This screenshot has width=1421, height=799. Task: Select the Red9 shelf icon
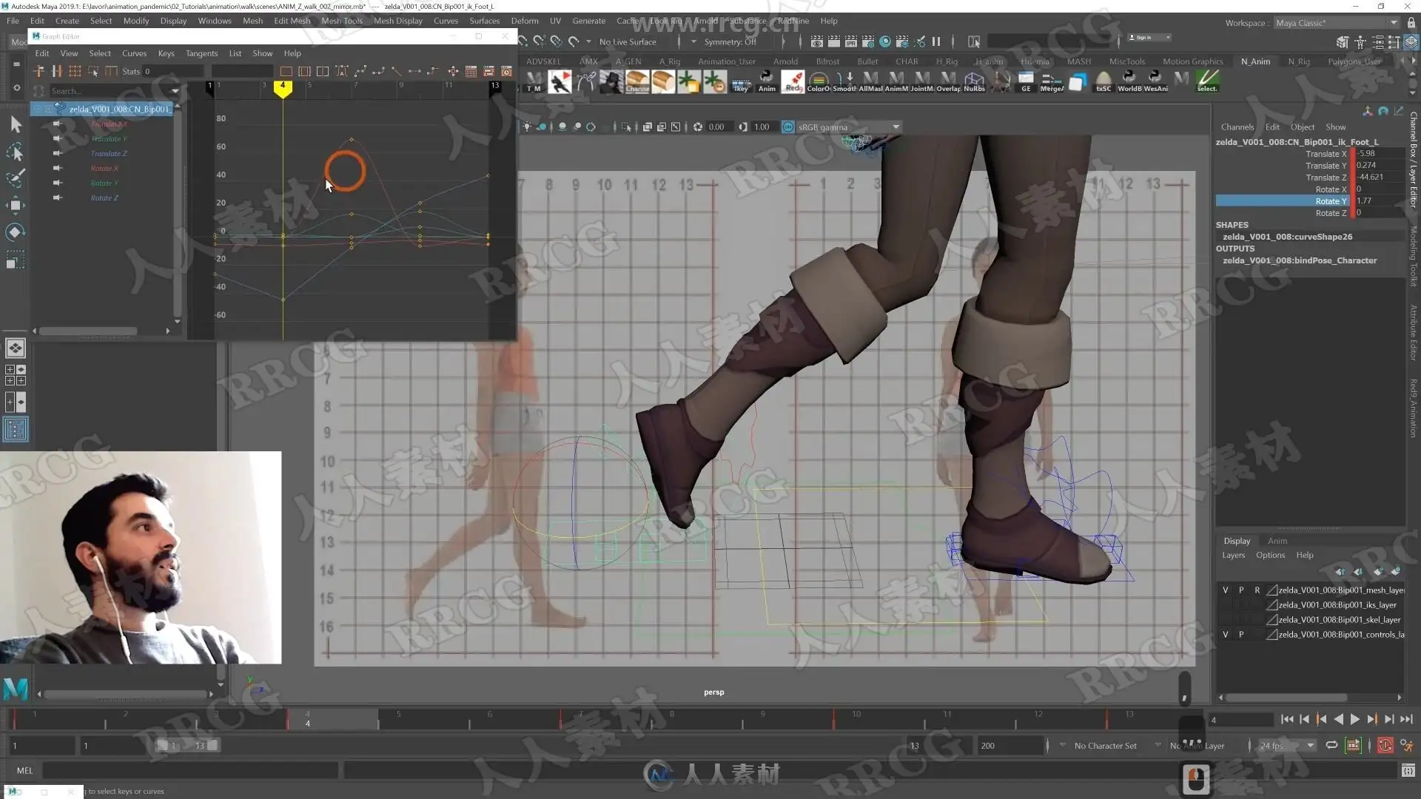(793, 80)
